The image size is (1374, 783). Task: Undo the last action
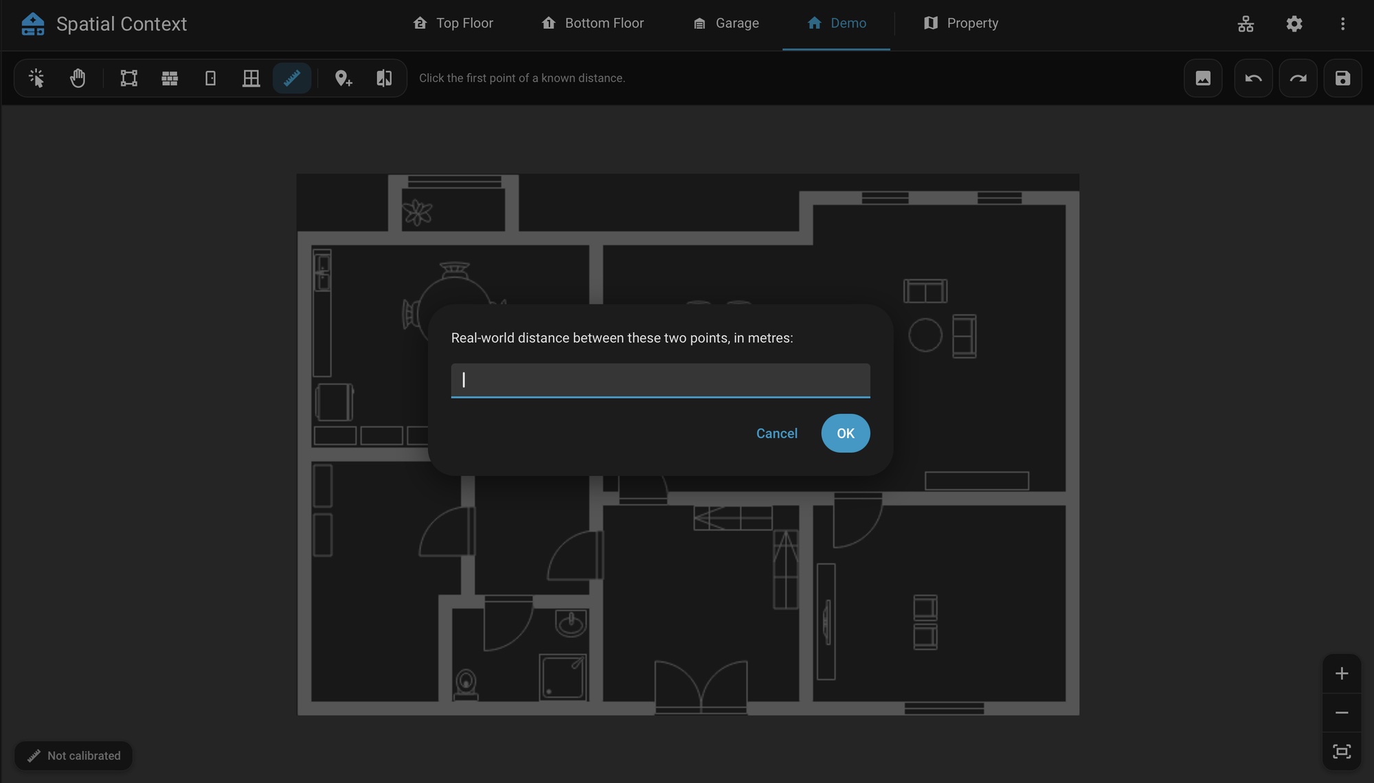click(1253, 78)
